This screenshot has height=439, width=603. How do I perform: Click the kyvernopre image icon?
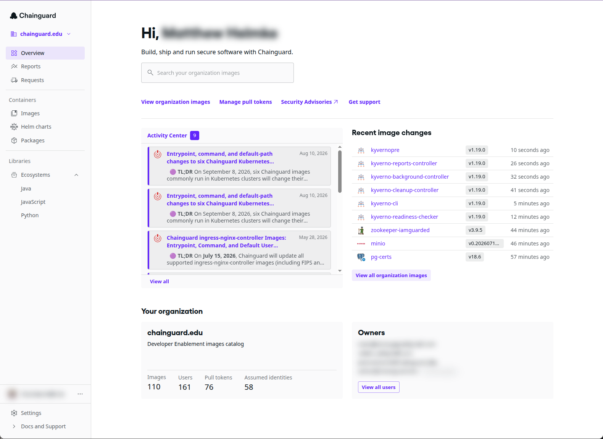click(361, 150)
